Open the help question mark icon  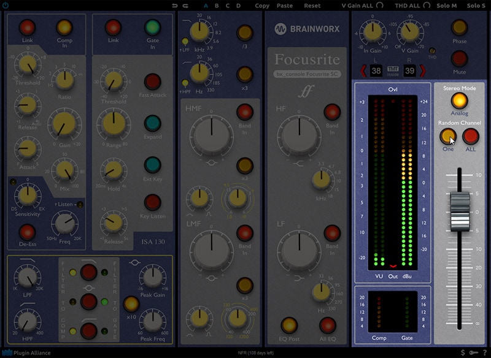tap(484, 353)
